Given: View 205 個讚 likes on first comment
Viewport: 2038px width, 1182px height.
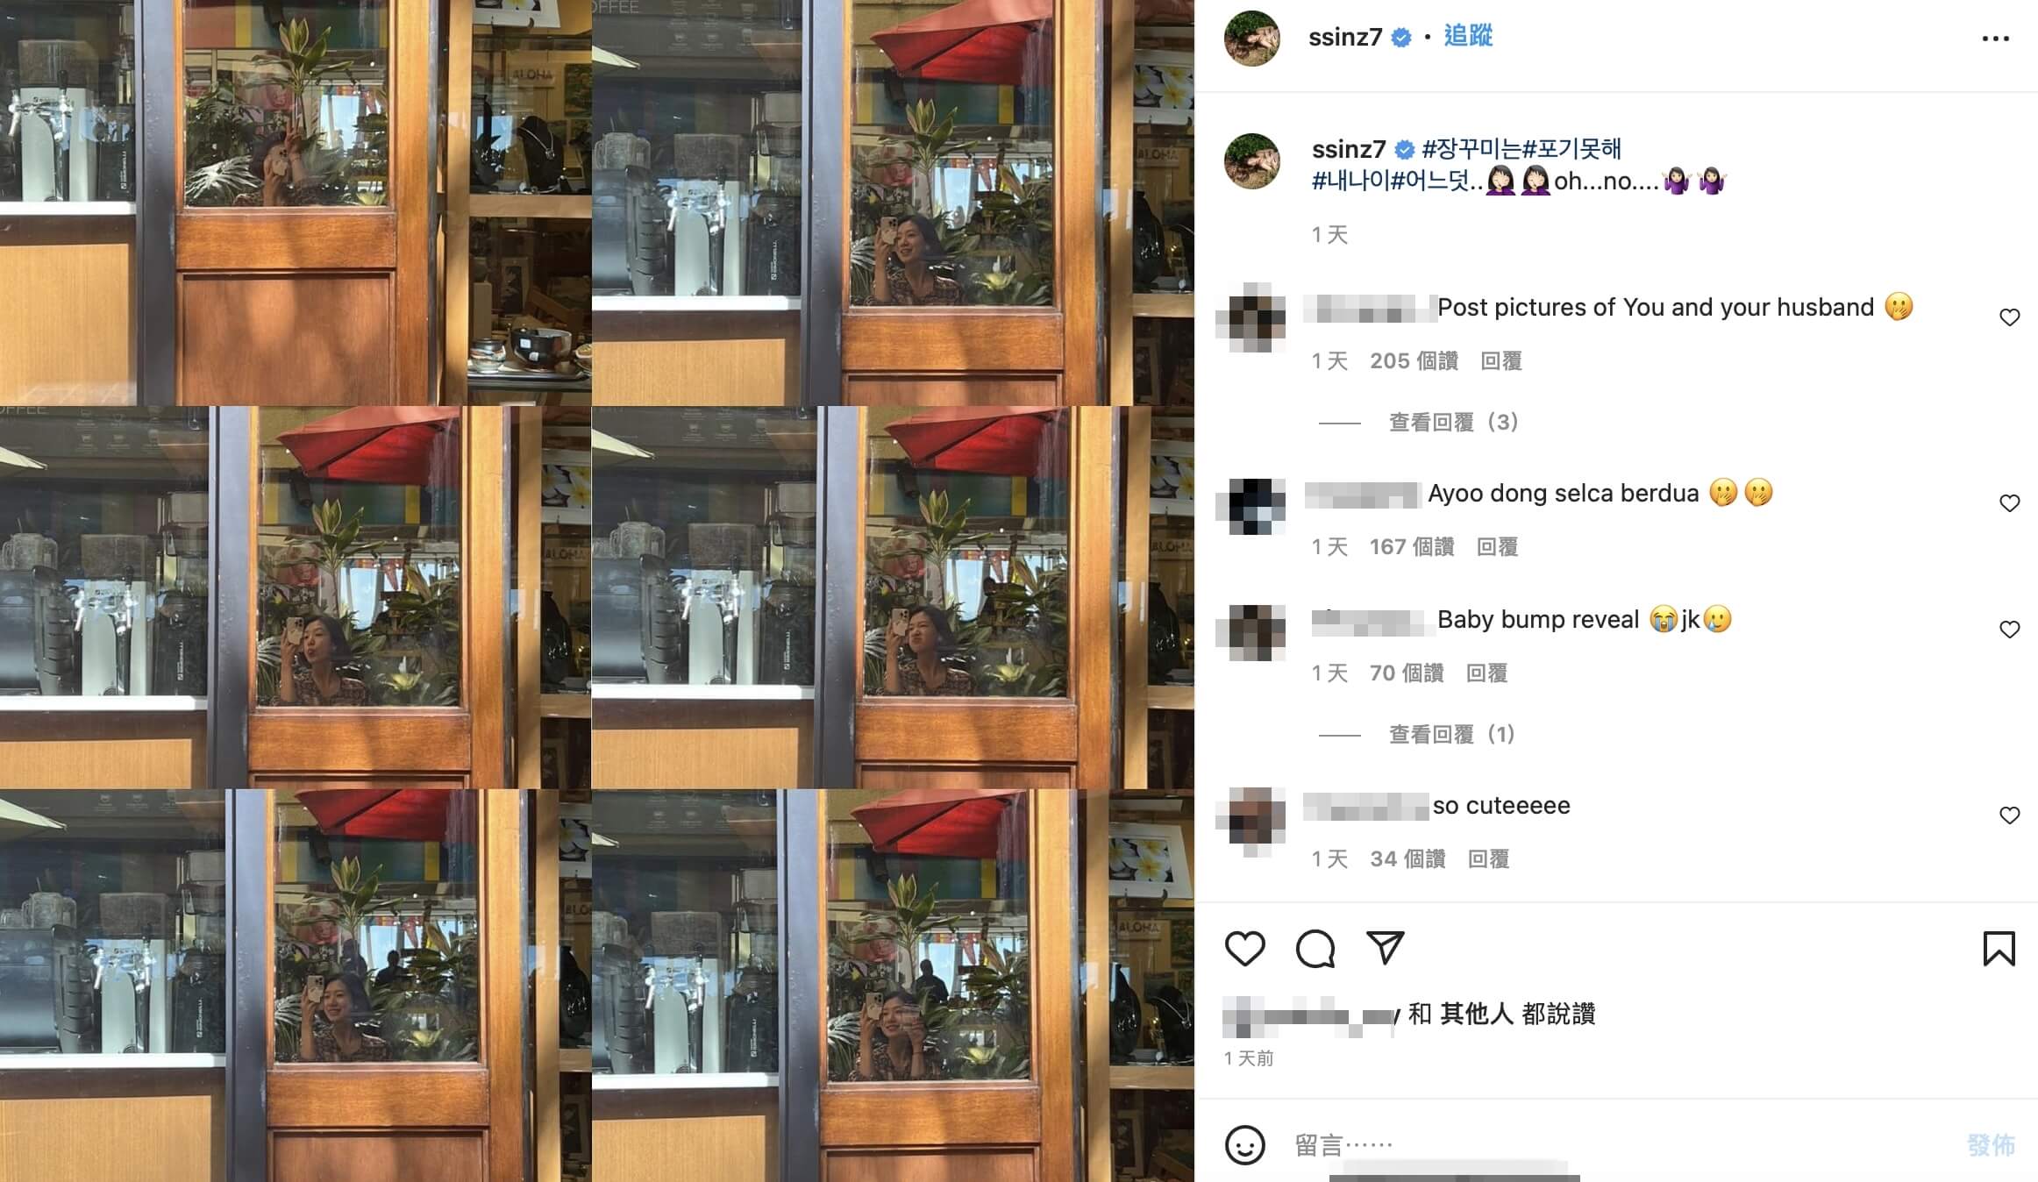Looking at the screenshot, I should pyautogui.click(x=1414, y=361).
